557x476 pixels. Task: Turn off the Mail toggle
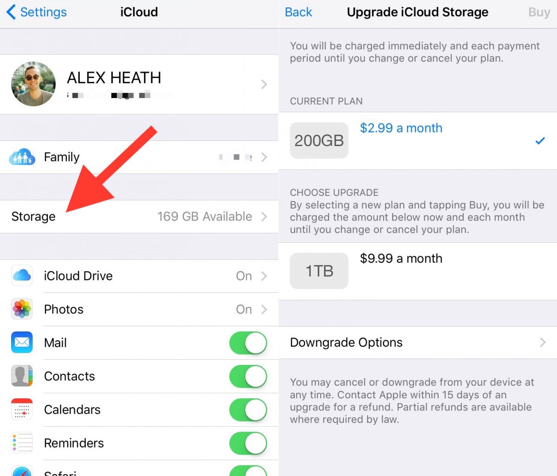[248, 343]
